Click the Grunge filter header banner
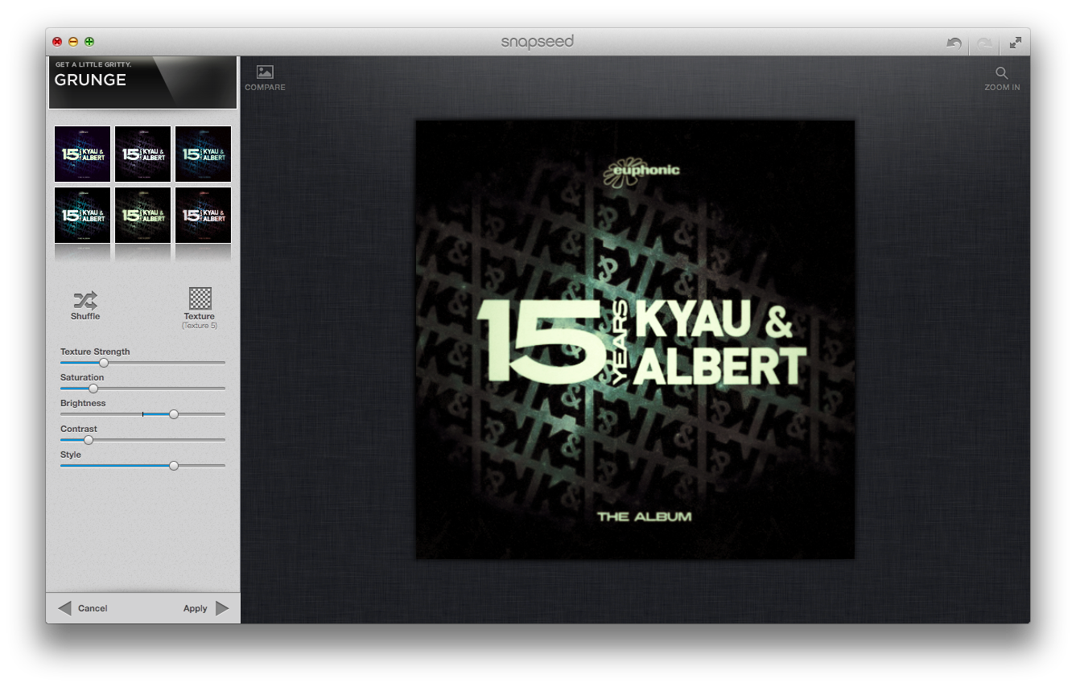Viewport: 1076px width, 687px height. pos(143,82)
